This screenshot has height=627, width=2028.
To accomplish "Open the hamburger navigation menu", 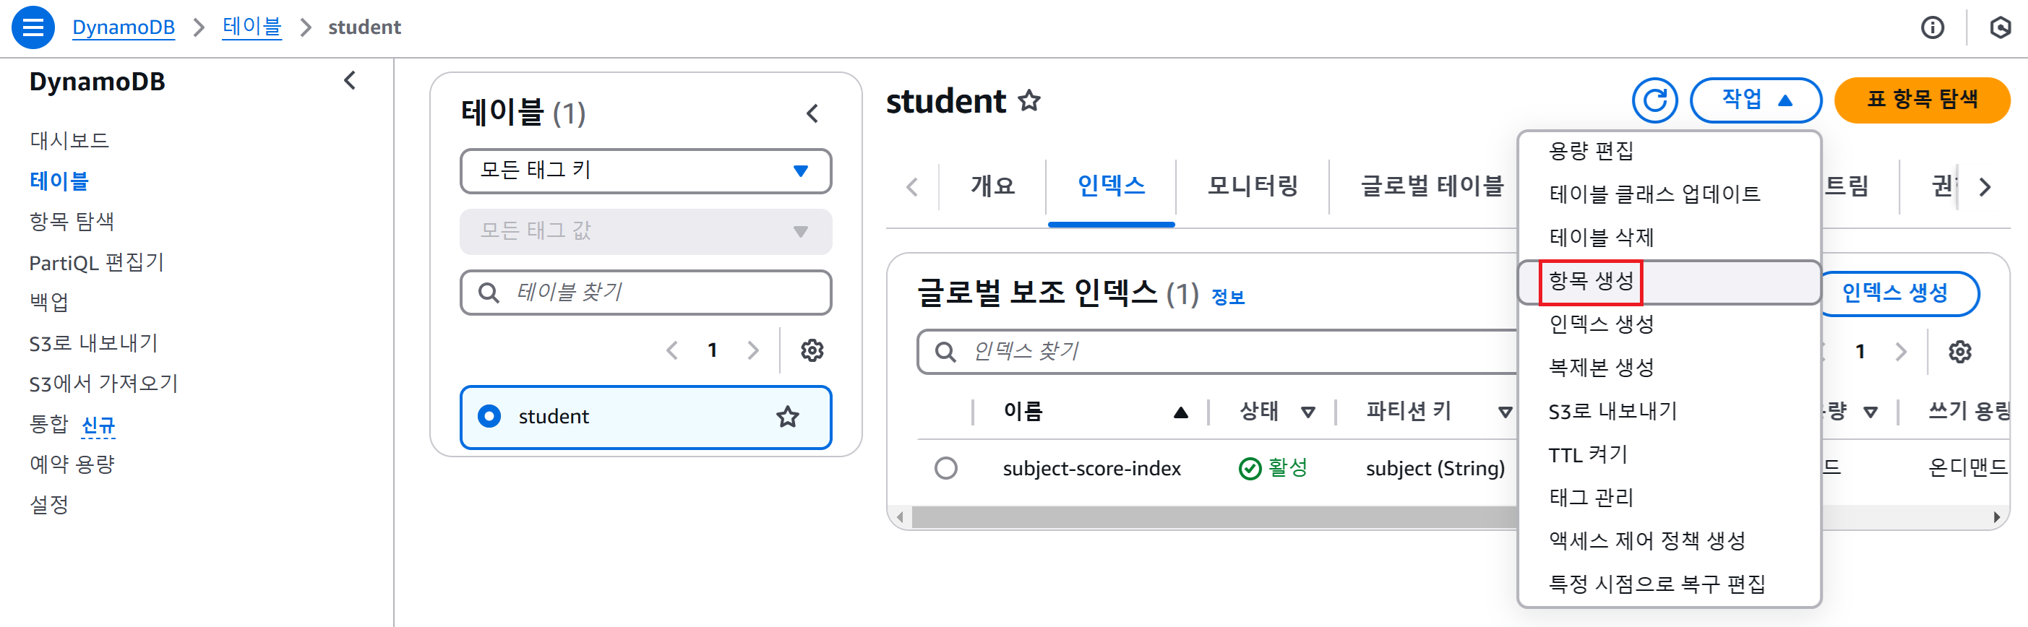I will point(33,27).
